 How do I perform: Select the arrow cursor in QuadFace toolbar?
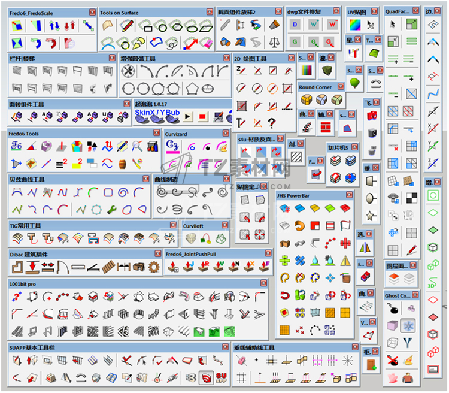(x=393, y=24)
